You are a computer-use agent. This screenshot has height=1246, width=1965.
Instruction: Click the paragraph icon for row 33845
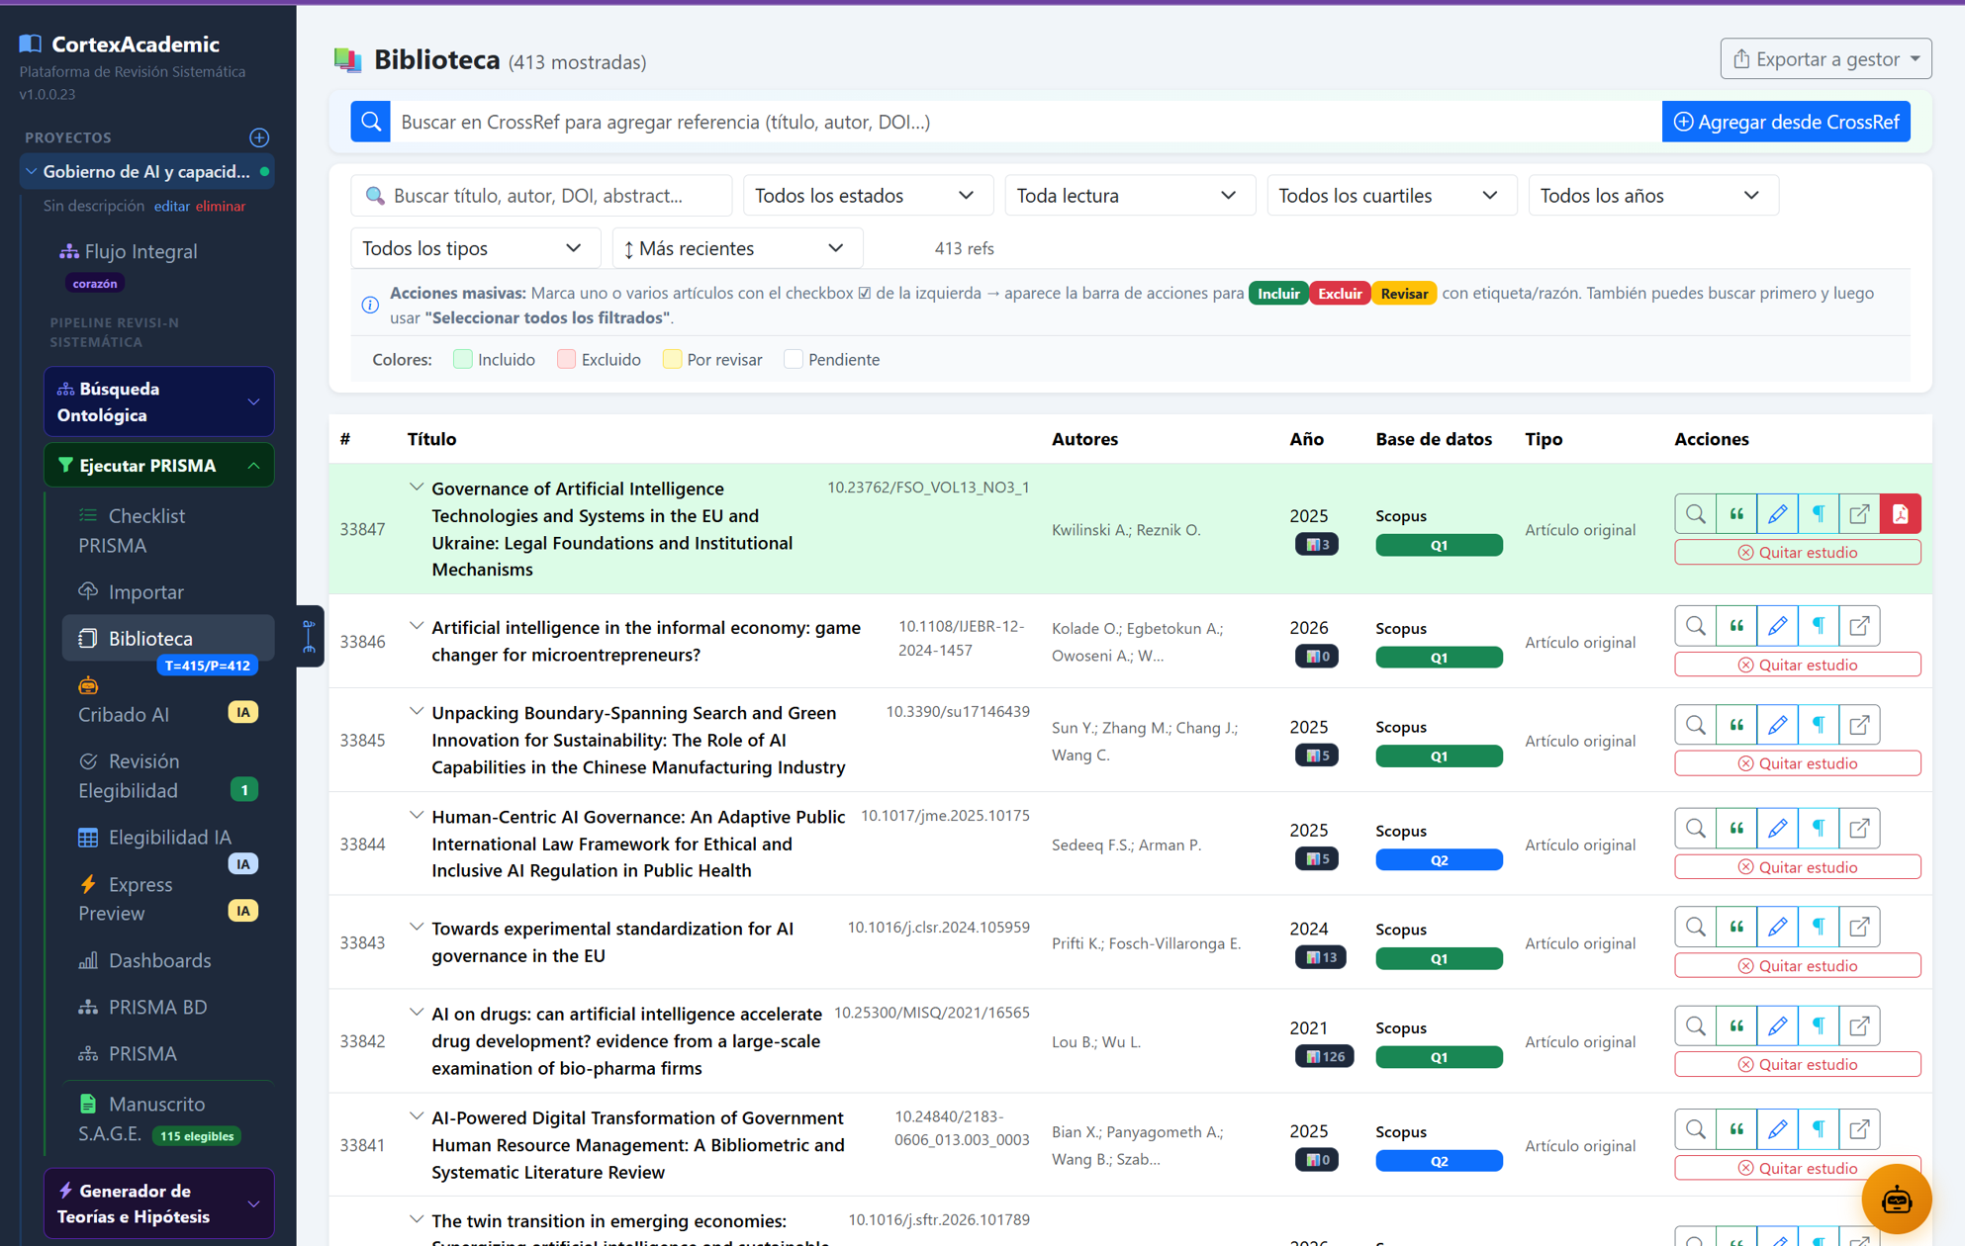coord(1819,725)
